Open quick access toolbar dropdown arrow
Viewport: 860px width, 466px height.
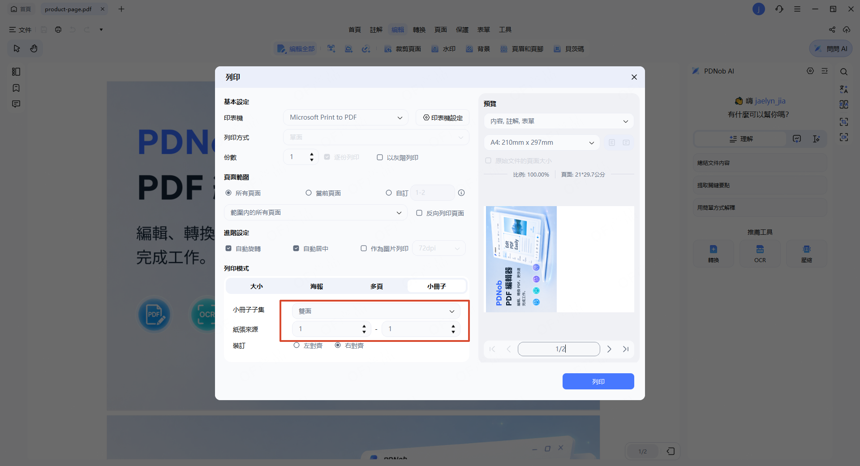coord(101,30)
